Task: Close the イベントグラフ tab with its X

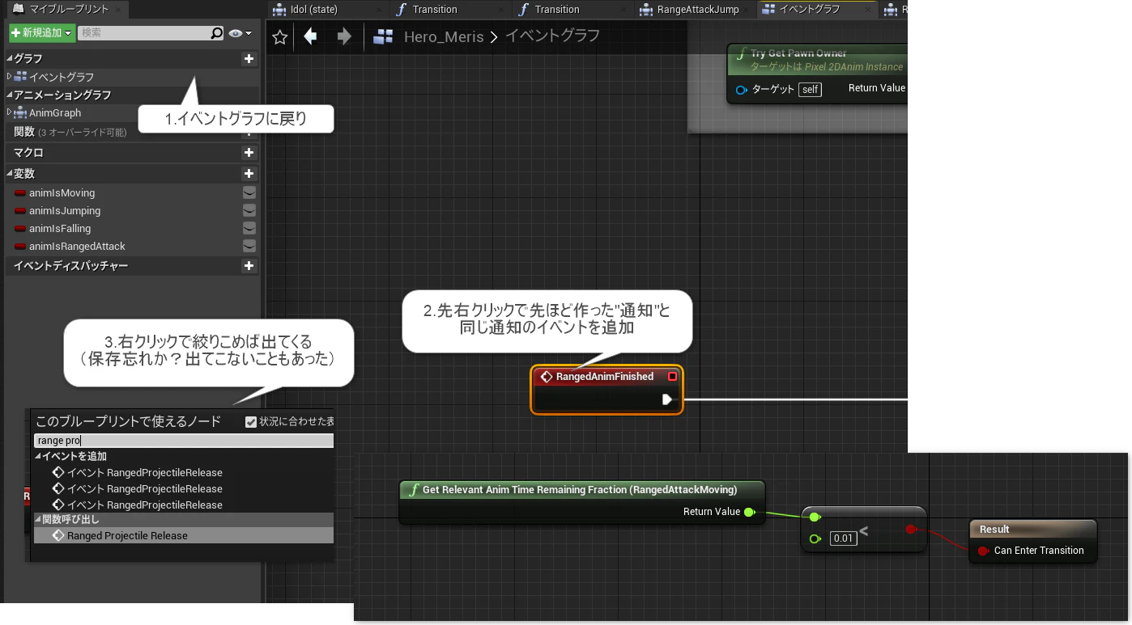Action: [868, 10]
